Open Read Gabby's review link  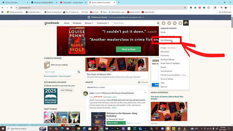(x=110, y=97)
